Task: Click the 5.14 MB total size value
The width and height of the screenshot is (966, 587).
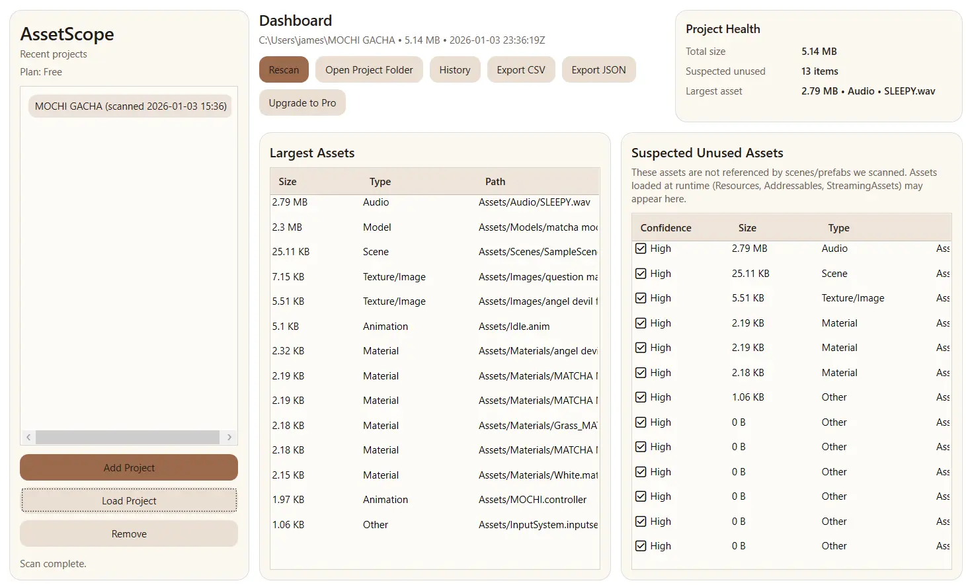Action: click(819, 52)
